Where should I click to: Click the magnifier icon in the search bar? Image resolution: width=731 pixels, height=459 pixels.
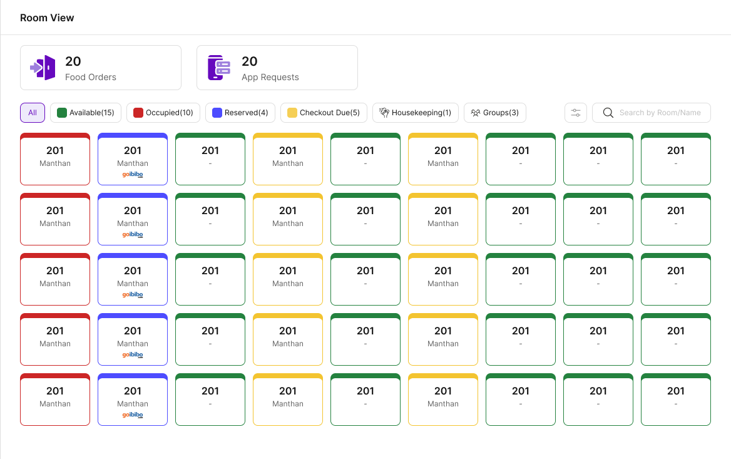click(x=608, y=113)
